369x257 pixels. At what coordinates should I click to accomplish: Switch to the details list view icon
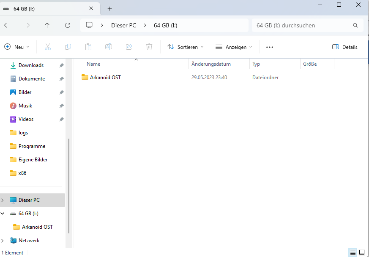(353, 252)
